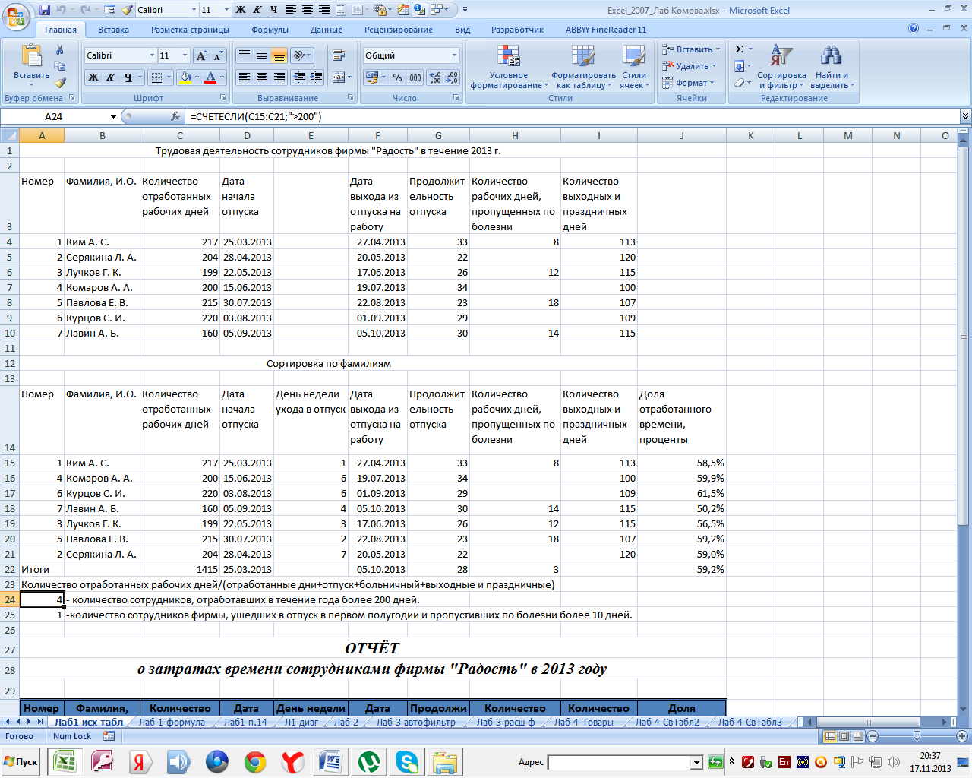Open the Вставка ribbon tab
Image resolution: width=972 pixels, height=778 pixels.
tap(113, 30)
